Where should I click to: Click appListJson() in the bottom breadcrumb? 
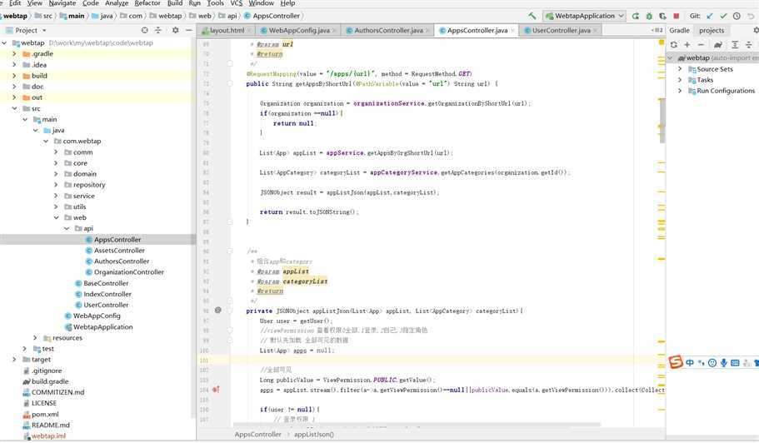313,435
